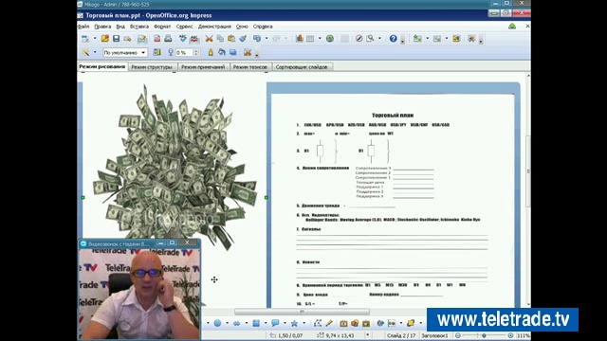Open the Вставка menu
The height and width of the screenshot is (341, 607).
tap(139, 27)
